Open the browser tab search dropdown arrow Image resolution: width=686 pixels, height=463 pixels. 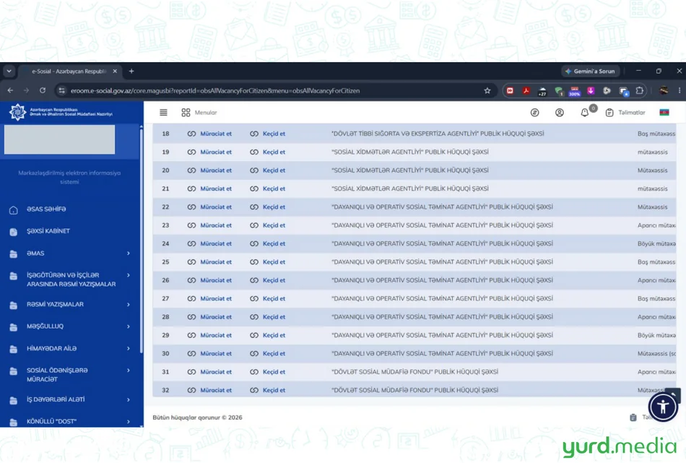[x=9, y=71]
